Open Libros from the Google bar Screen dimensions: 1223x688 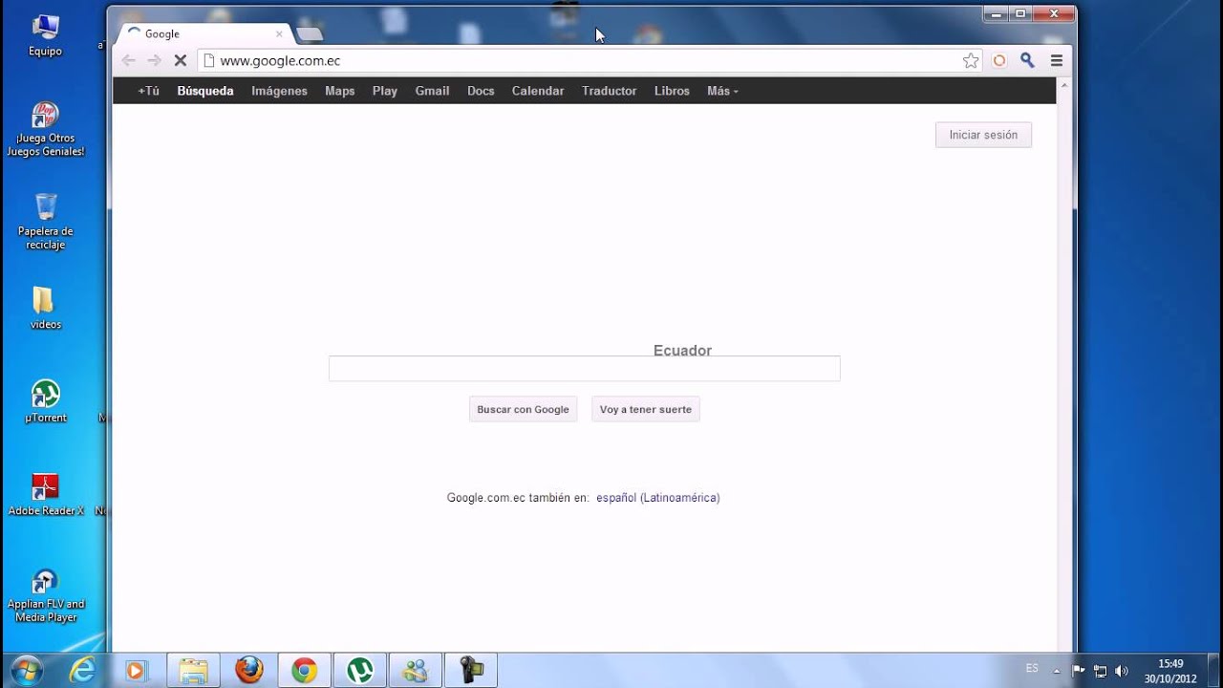[x=672, y=91]
